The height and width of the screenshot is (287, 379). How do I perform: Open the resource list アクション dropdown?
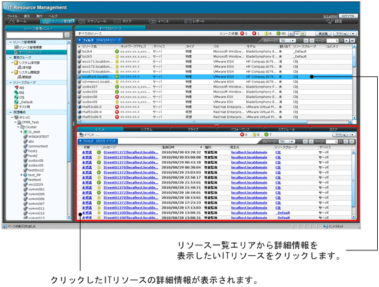click(345, 33)
